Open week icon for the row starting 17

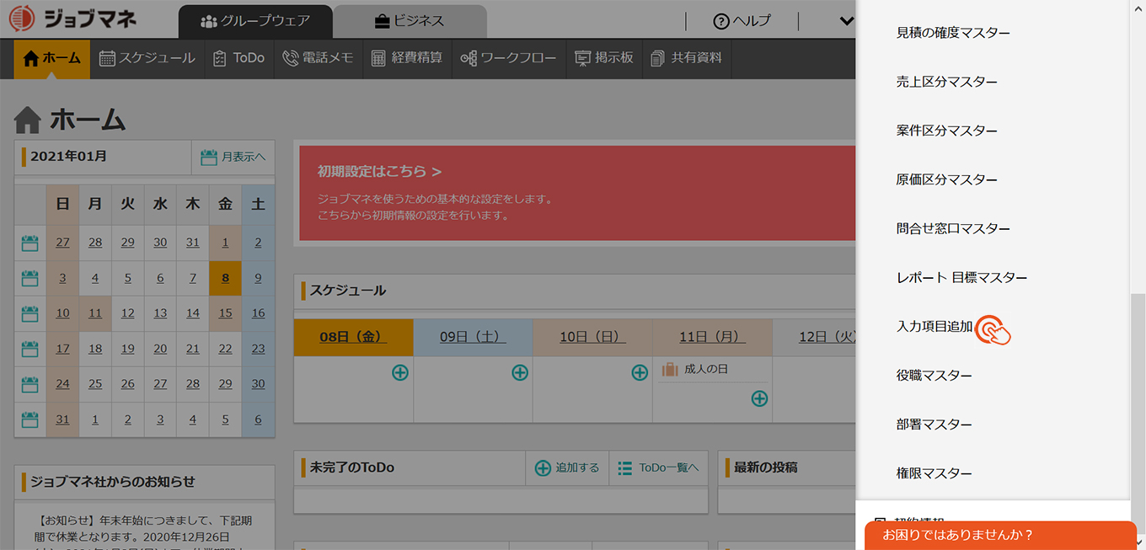coord(30,349)
